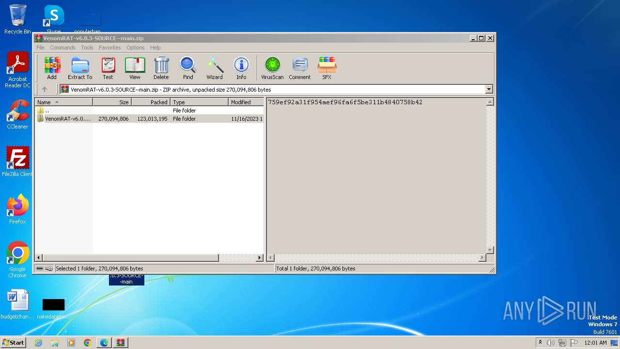The image size is (620, 349).
Task: Click the packed size 123,013,195
Action: click(x=152, y=119)
